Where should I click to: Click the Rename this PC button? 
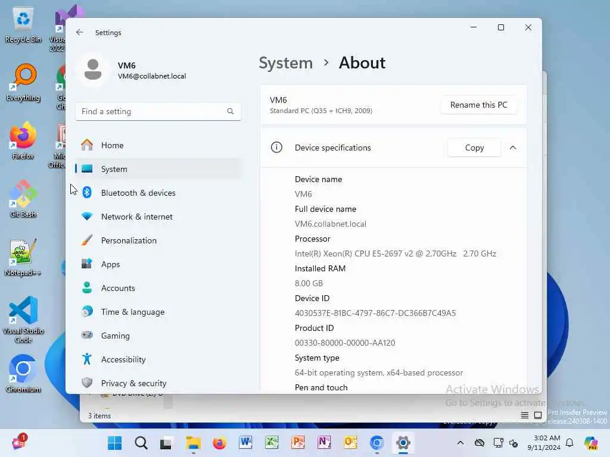click(x=478, y=105)
